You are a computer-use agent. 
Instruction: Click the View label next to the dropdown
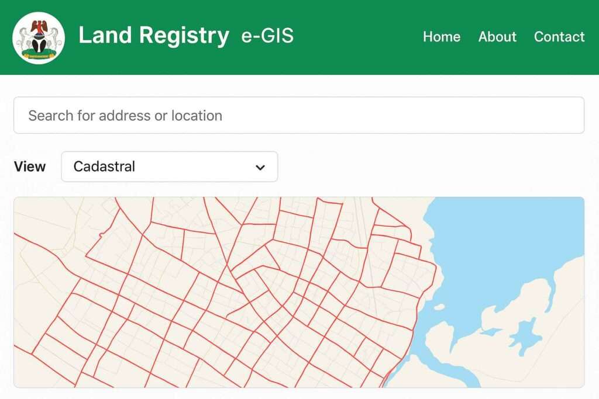click(30, 167)
